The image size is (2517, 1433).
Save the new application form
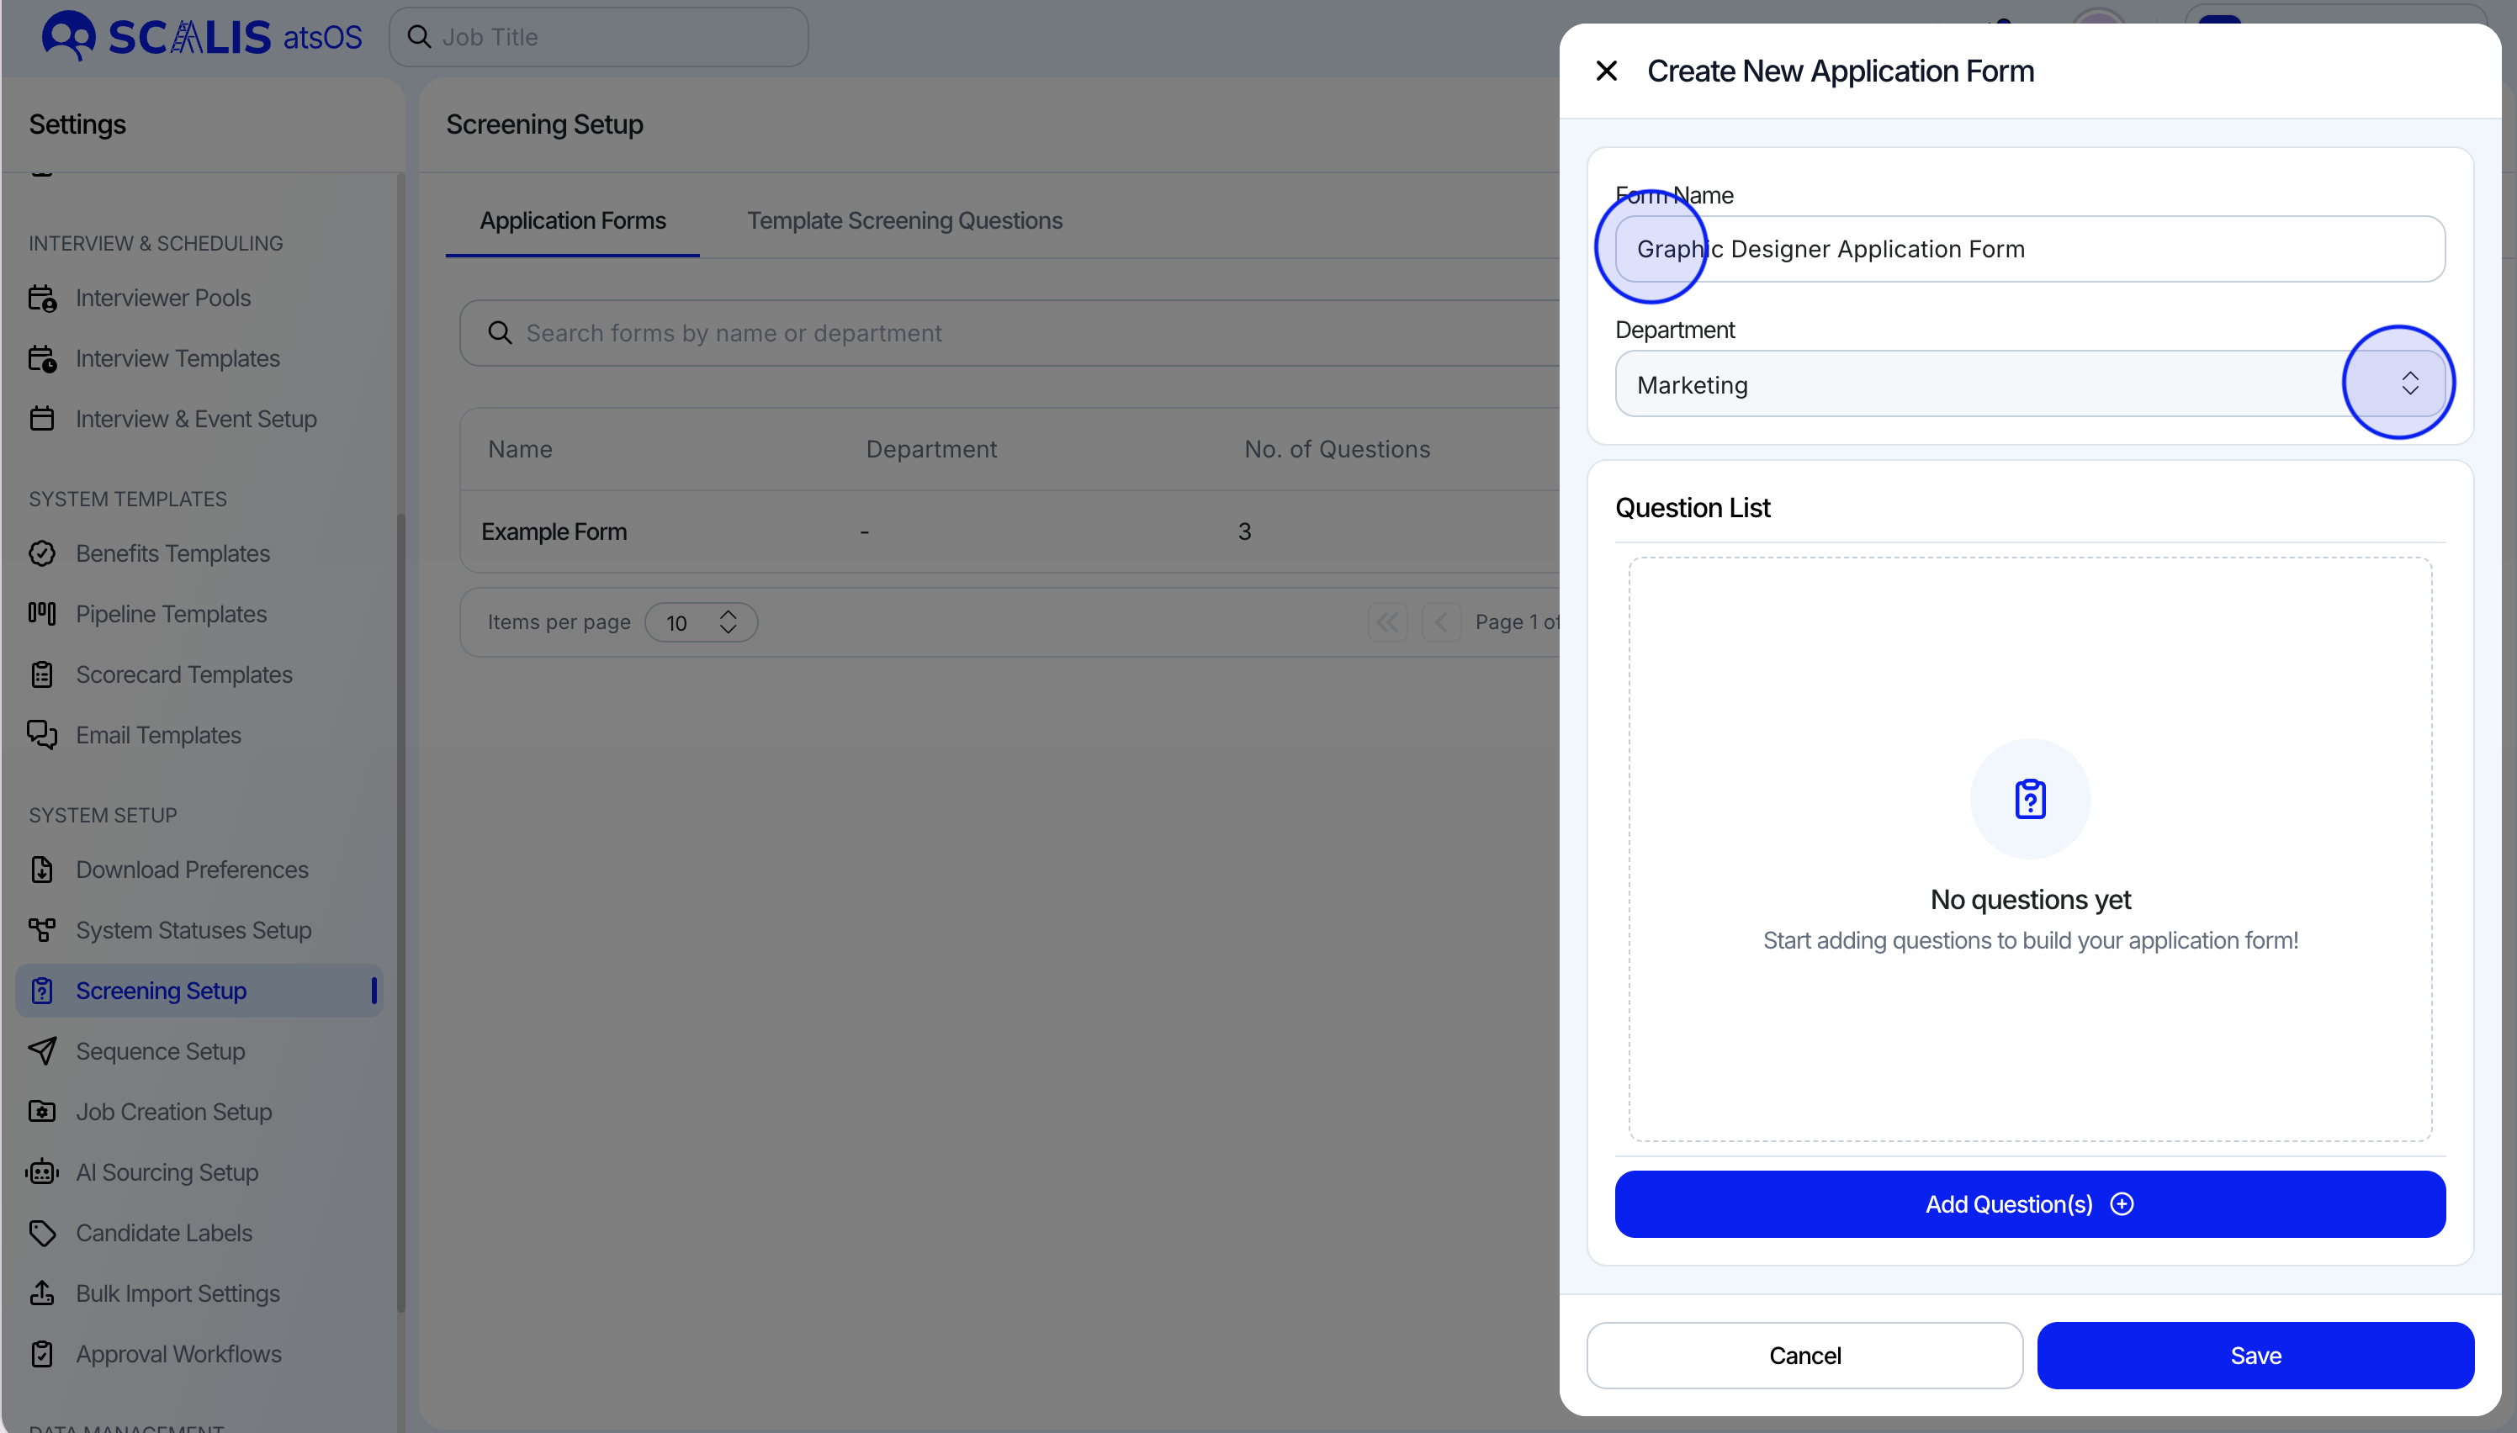click(2255, 1356)
